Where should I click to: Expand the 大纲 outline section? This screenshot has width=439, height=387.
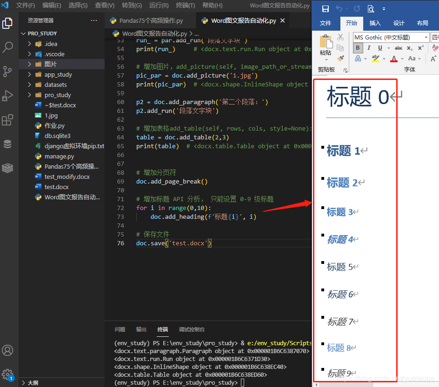(24, 382)
